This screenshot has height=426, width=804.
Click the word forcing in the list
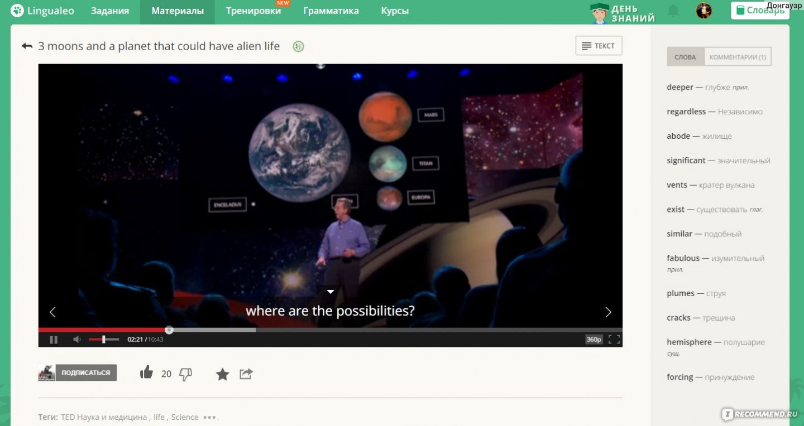point(679,377)
